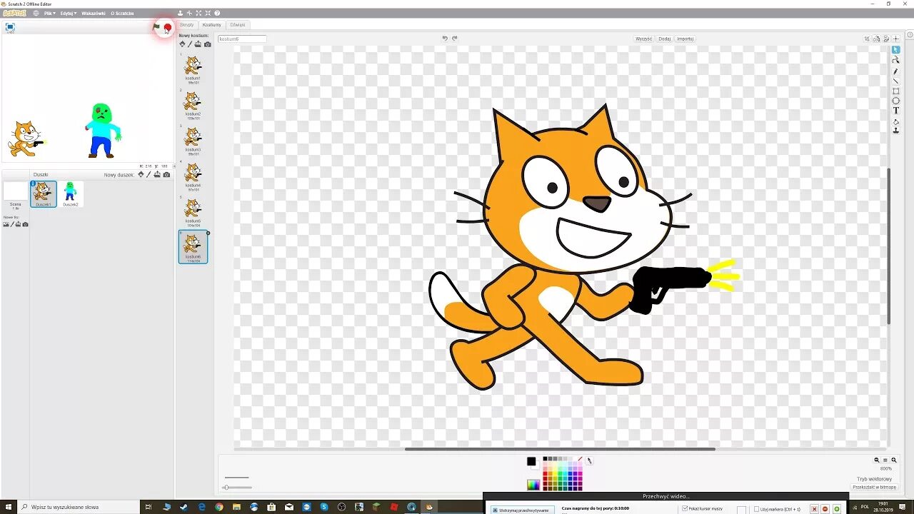Select the ellipse tool in vector toolbar

click(895, 101)
